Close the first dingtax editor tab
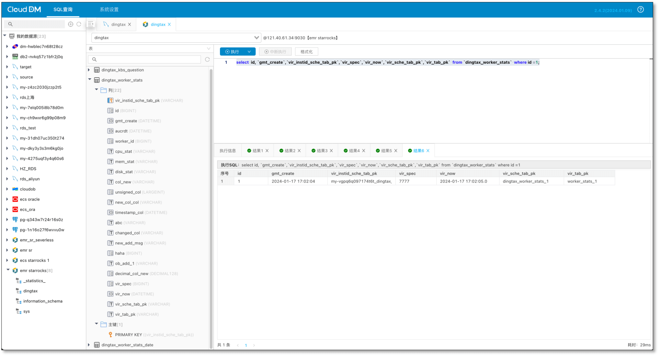 pos(130,25)
